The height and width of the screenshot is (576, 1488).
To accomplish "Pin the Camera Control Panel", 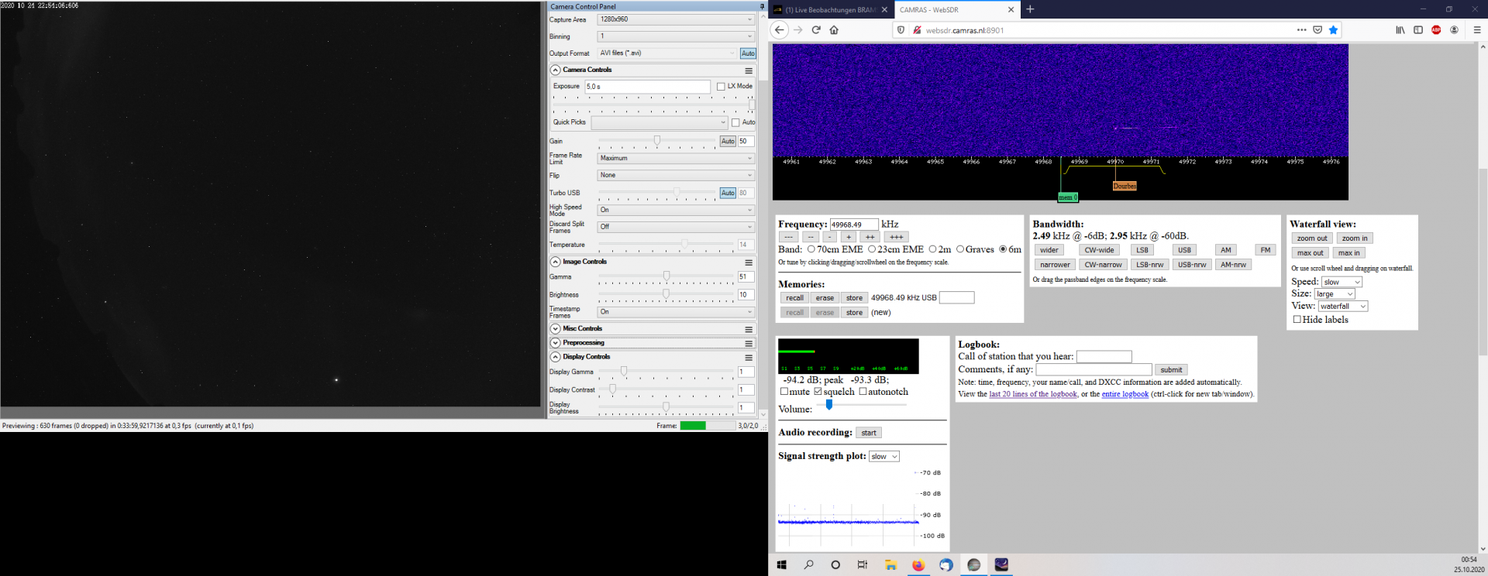I will click(x=762, y=6).
